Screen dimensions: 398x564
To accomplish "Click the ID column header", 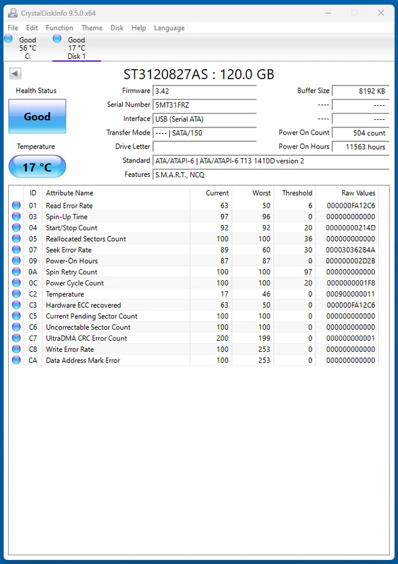I will pyautogui.click(x=33, y=193).
